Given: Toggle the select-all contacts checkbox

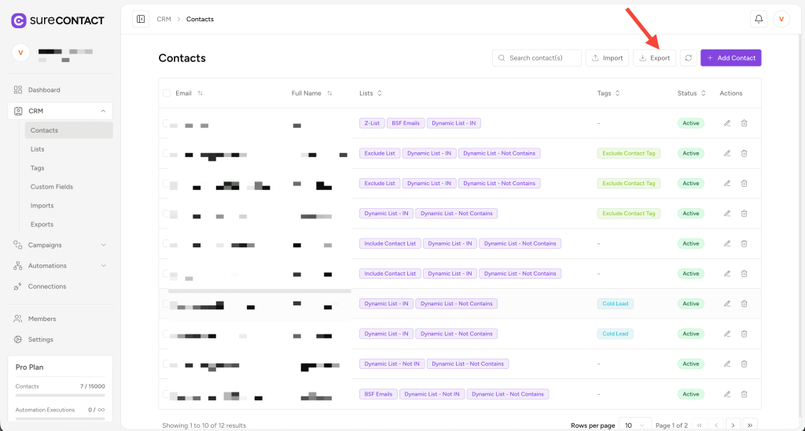Looking at the screenshot, I should pos(167,93).
